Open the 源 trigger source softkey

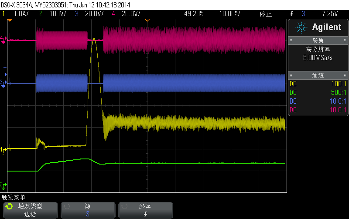[88, 210]
